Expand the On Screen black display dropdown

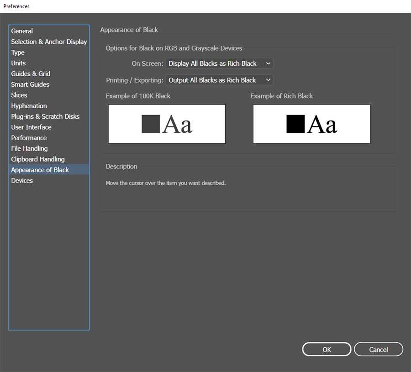pos(219,63)
